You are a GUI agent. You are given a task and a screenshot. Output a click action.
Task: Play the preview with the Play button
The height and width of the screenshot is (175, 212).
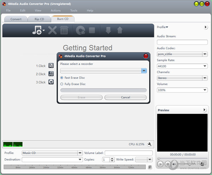click(160, 164)
